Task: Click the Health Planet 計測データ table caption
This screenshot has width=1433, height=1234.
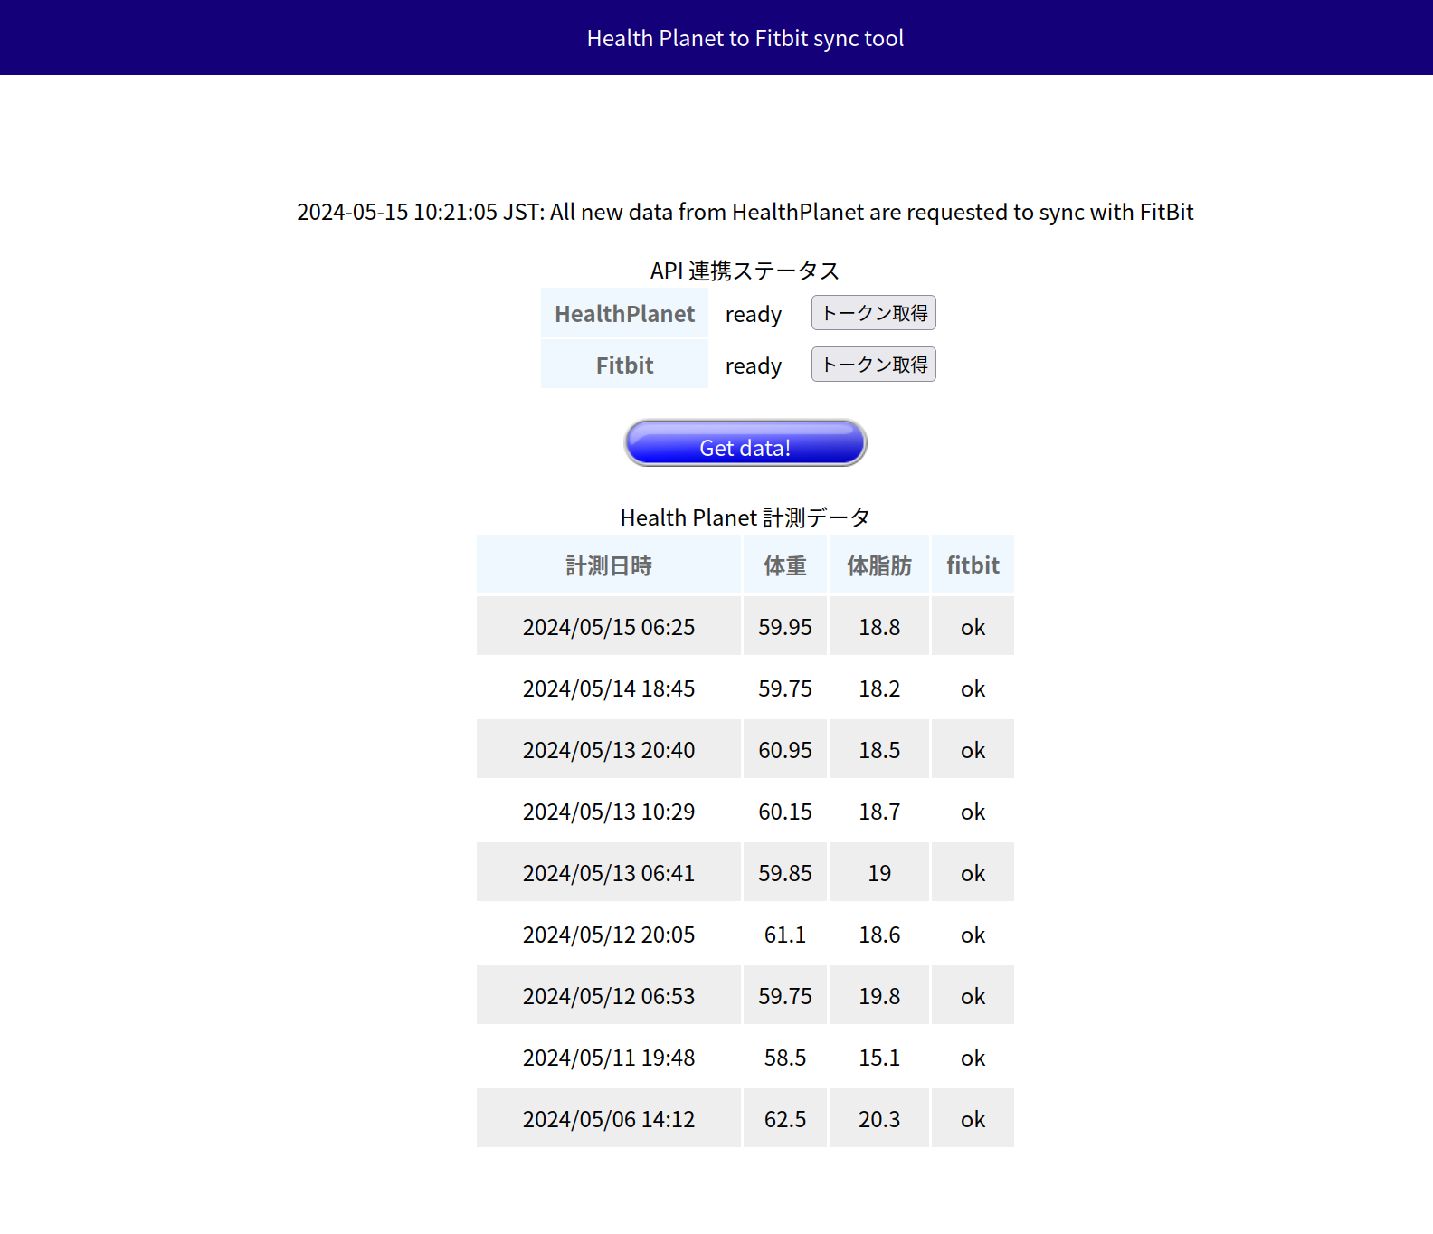Action: [x=745, y=517]
